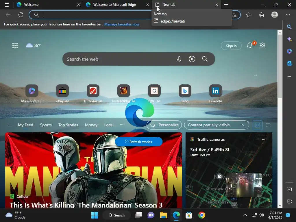Open the Outlook sidebar icon
Image resolution: width=296 pixels, height=222 pixels.
[x=289, y=63]
